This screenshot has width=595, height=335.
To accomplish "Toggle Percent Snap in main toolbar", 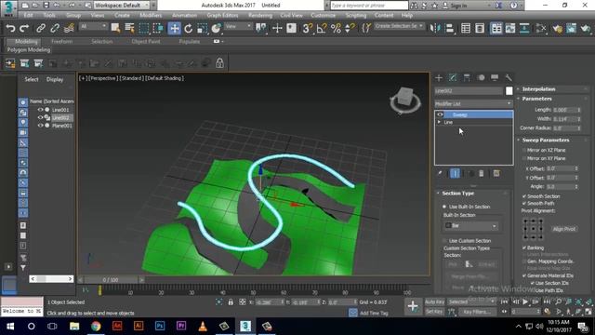I will pyautogui.click(x=336, y=28).
